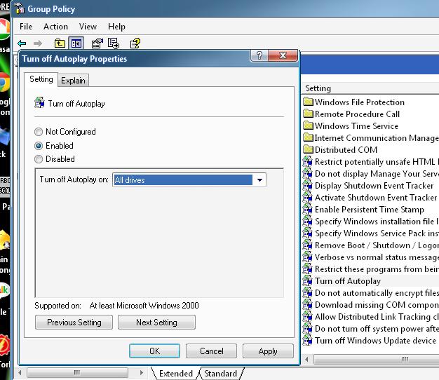Click the left pane scroll right arrow
Viewport: 439px width, 380px height.
(x=142, y=372)
